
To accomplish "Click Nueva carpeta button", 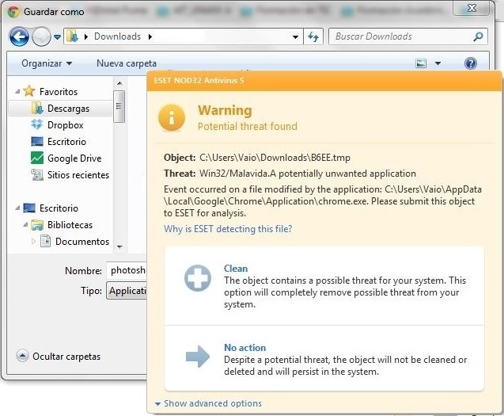I will tap(127, 63).
